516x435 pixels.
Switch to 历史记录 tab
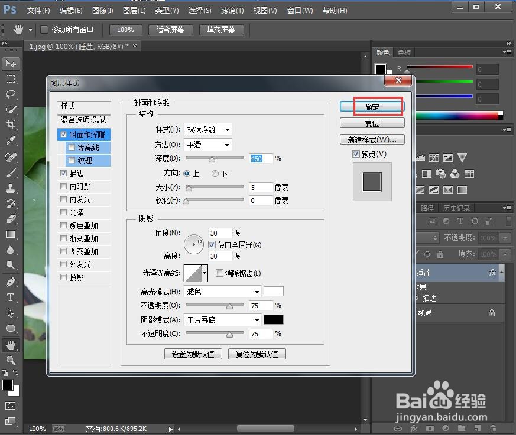tap(456, 208)
